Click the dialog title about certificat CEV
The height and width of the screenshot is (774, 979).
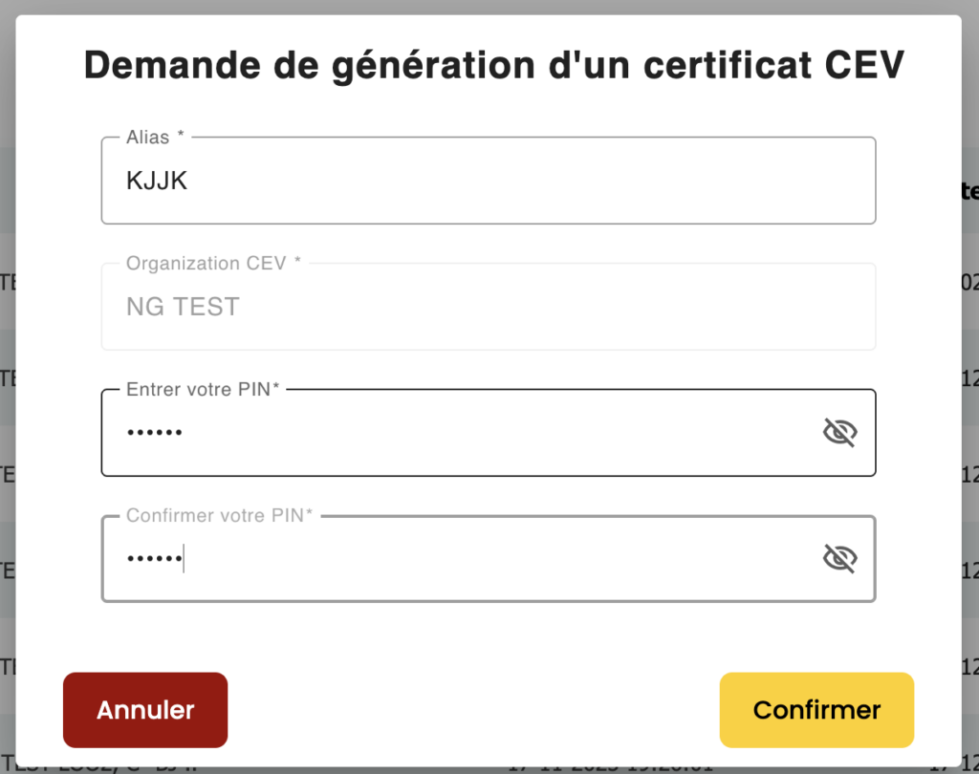493,65
